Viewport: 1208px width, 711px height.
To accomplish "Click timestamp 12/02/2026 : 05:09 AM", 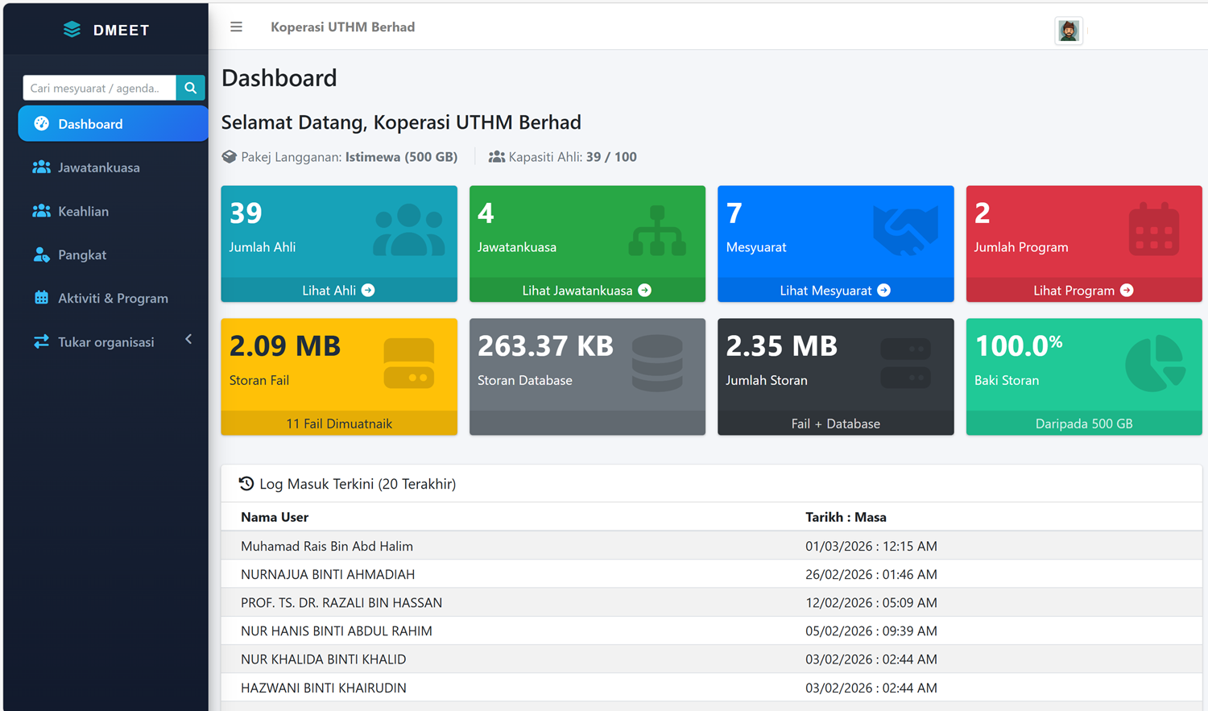I will point(871,602).
